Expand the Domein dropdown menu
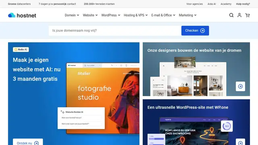This screenshot has width=258, height=145. 72,15
